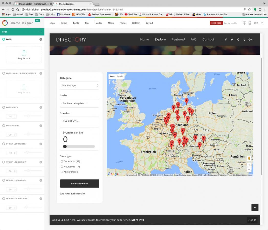The image size is (268, 230).
Task: Check the Gebraucht (33) checkbox
Action: (x=62, y=162)
